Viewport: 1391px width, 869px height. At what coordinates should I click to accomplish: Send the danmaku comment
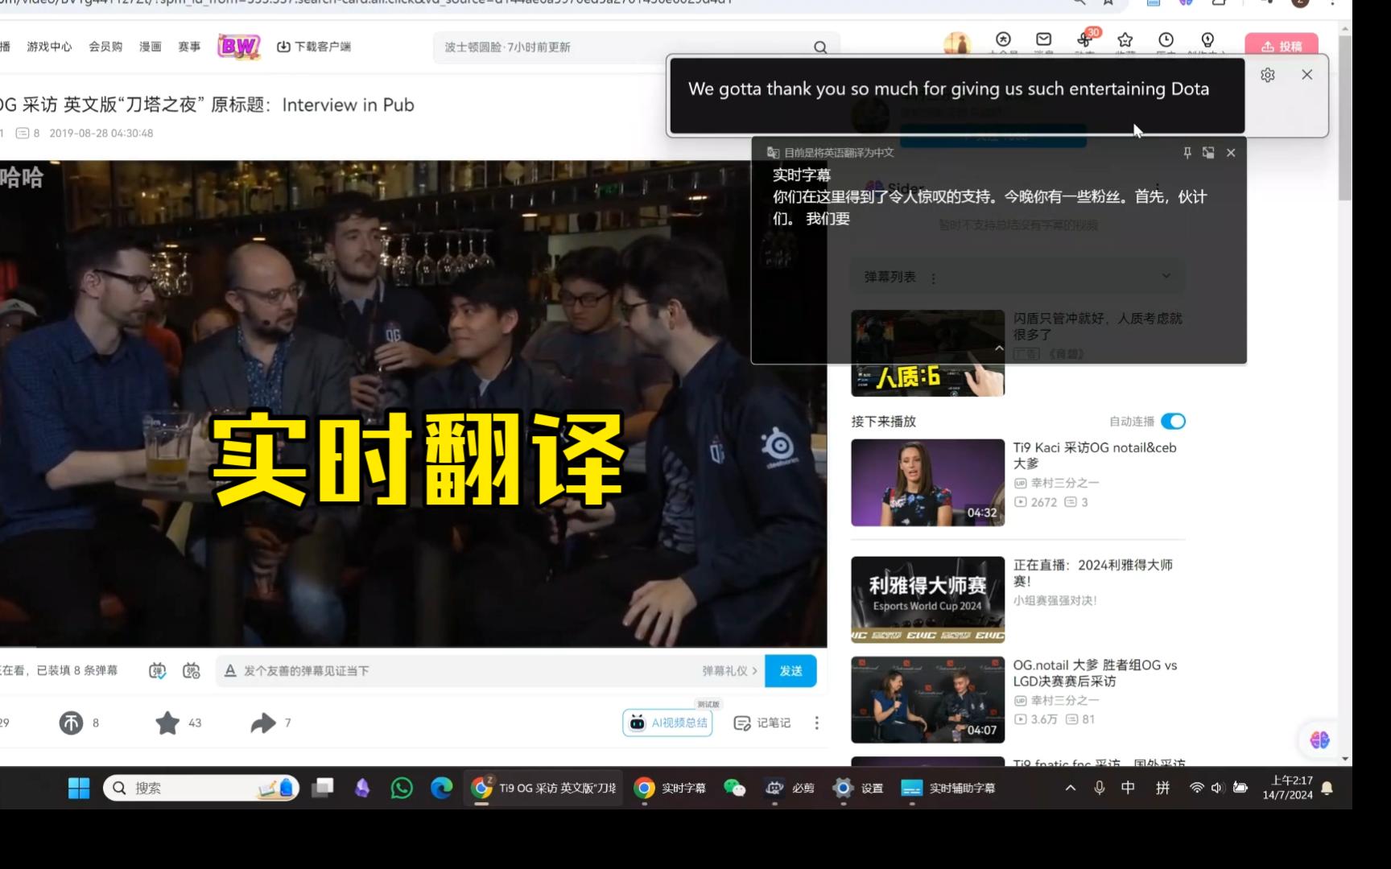point(790,670)
